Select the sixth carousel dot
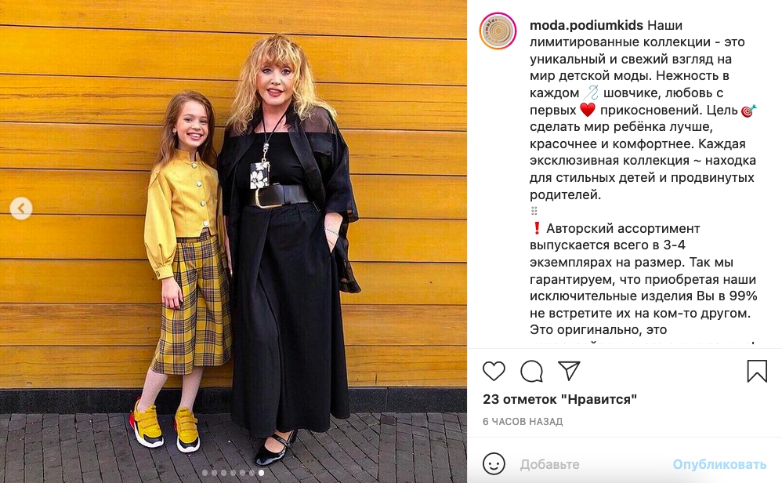 tap(252, 473)
